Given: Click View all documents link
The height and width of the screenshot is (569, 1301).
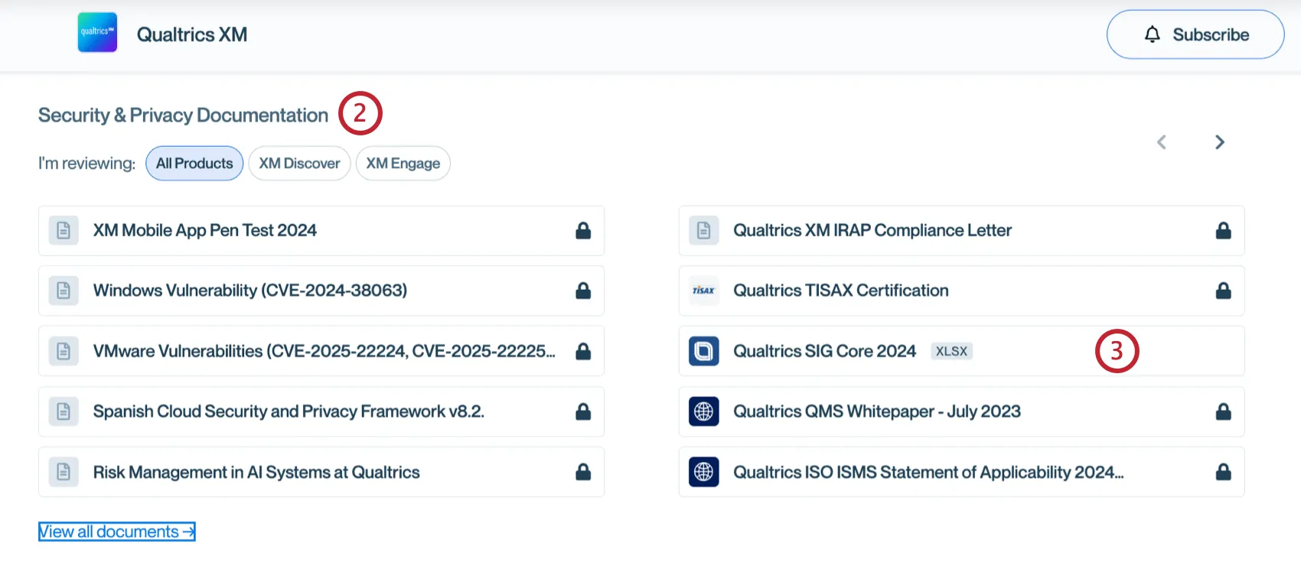Looking at the screenshot, I should pyautogui.click(x=117, y=532).
